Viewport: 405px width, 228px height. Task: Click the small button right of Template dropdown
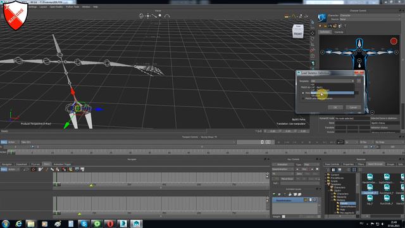pyautogui.click(x=359, y=81)
